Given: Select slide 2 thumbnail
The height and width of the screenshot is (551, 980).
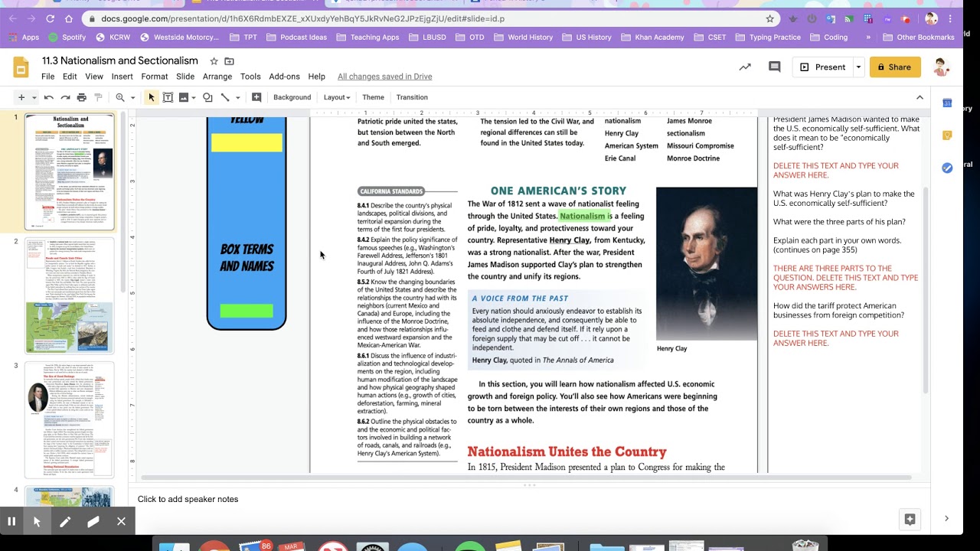Looking at the screenshot, I should tap(70, 295).
